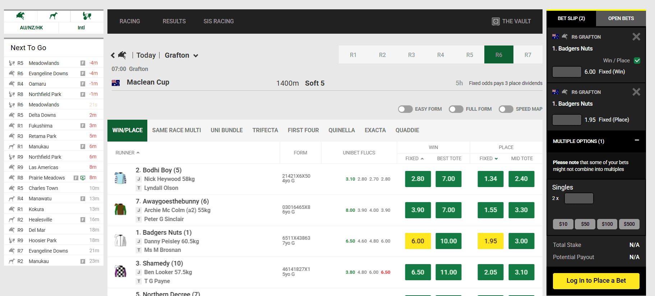Add $100 quick stake
The height and width of the screenshot is (296, 655).
607,224
